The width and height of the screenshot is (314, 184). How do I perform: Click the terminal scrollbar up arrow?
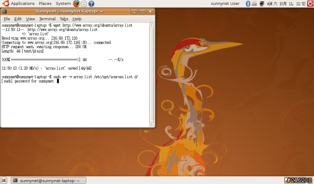pos(152,25)
